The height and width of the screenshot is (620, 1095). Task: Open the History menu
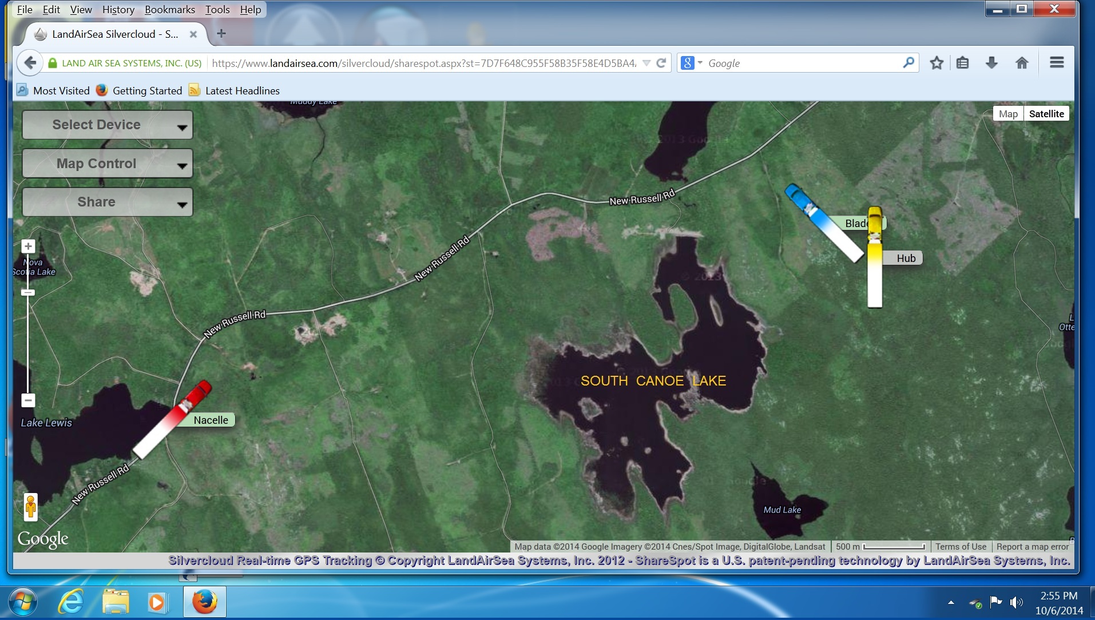[118, 9]
